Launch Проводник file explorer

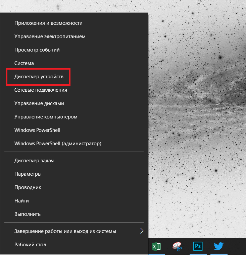coord(74,187)
